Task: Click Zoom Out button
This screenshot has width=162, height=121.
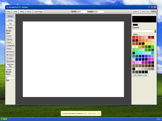Action: tap(145, 12)
